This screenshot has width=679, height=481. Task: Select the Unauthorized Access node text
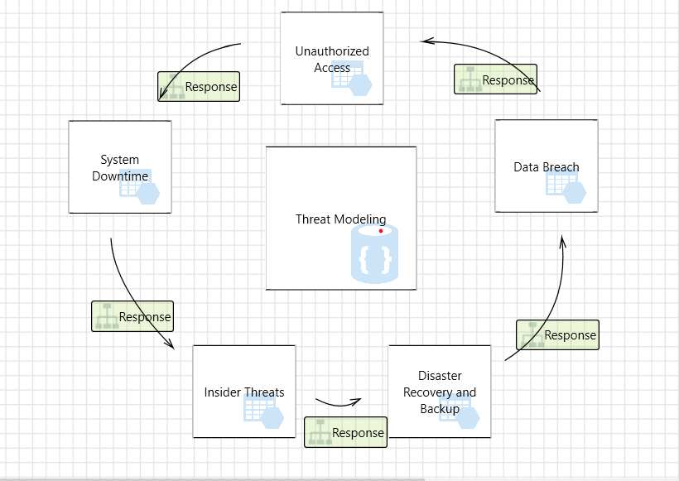click(332, 60)
